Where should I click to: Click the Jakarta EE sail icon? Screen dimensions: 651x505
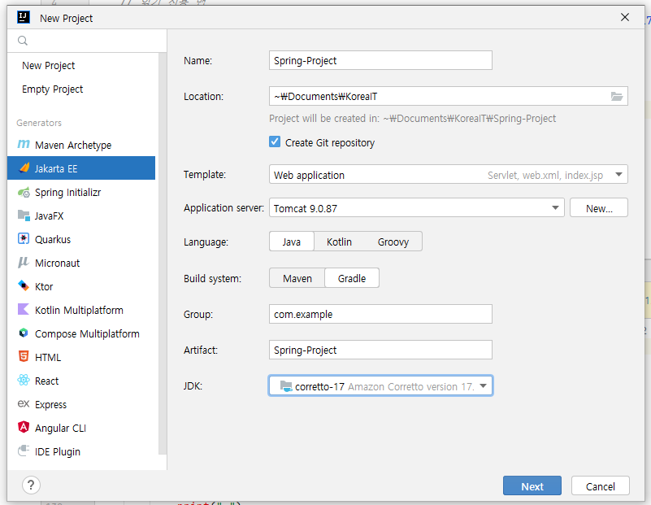24,168
